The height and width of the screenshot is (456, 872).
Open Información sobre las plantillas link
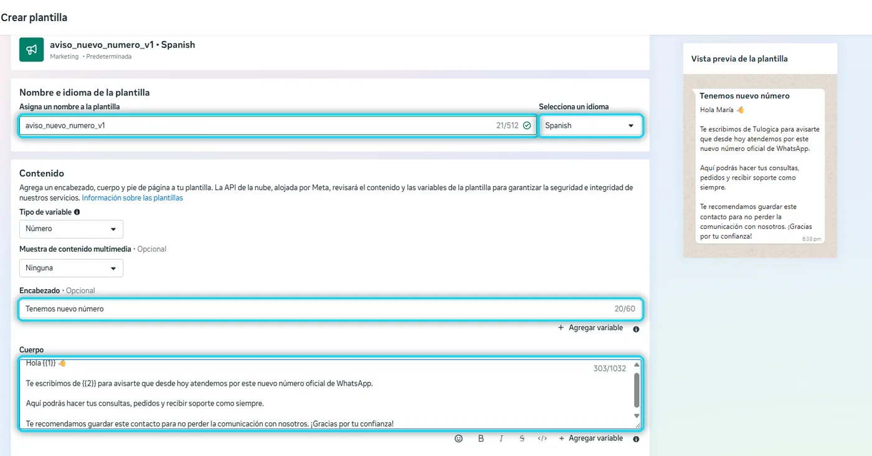(x=133, y=198)
